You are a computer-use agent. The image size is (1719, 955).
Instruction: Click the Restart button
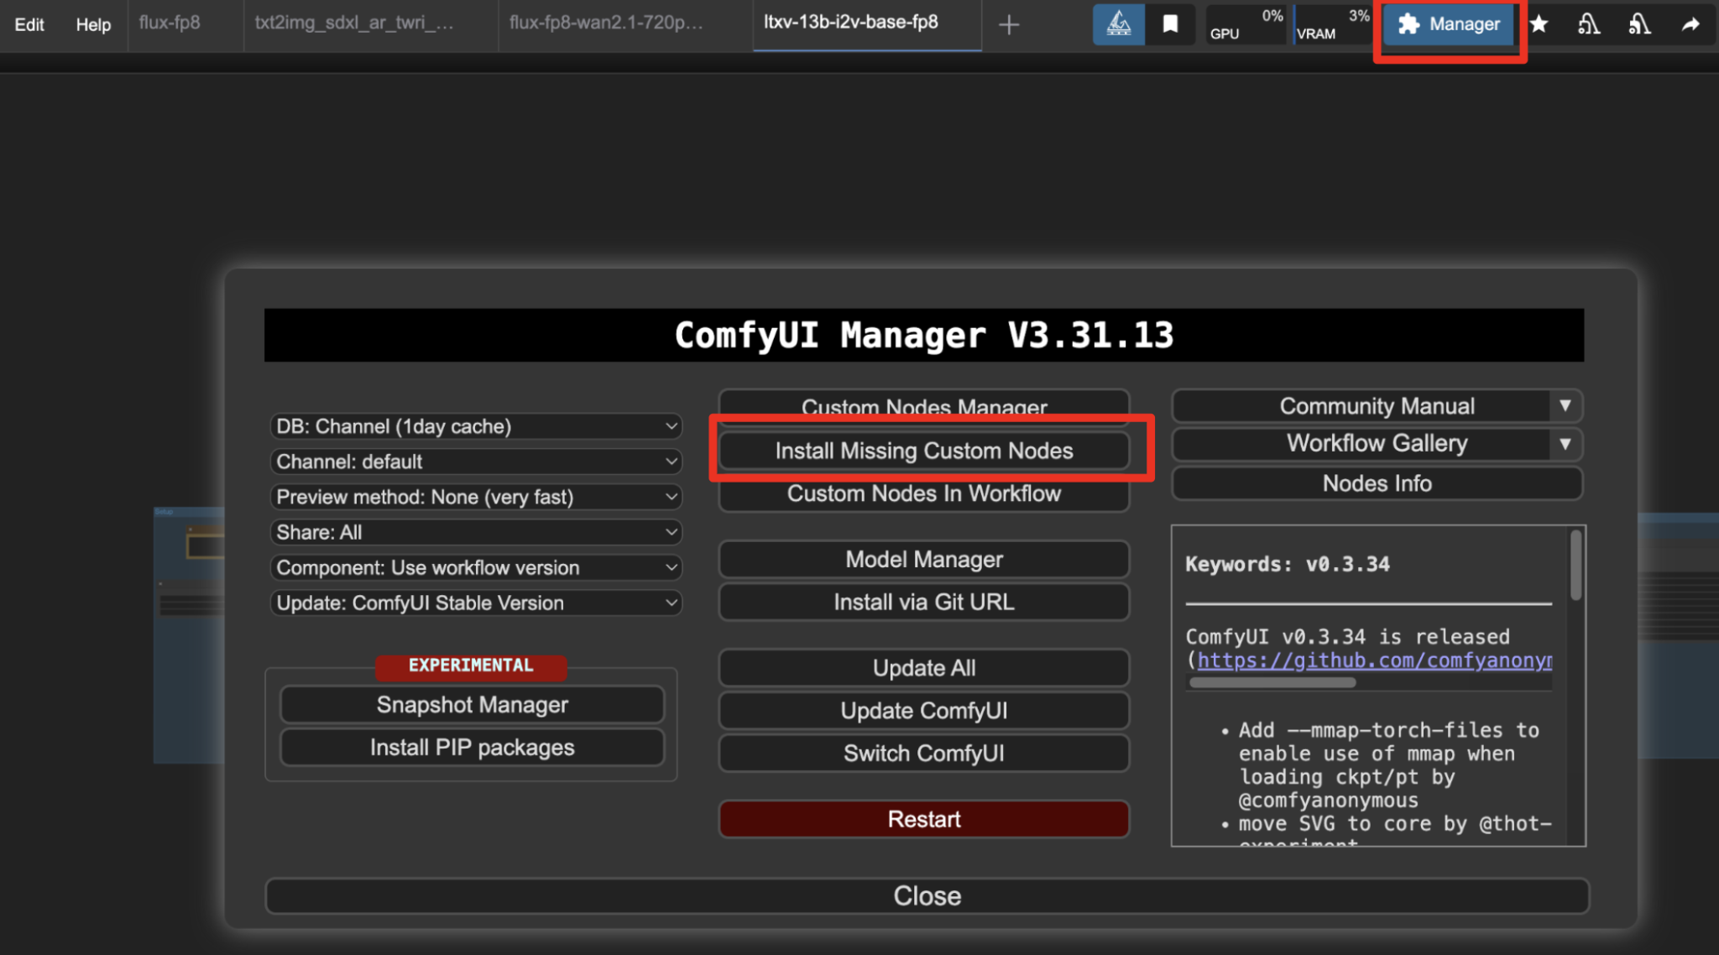click(923, 819)
